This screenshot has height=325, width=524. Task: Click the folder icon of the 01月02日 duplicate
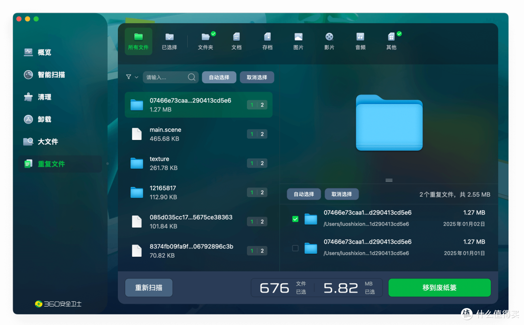point(311,219)
